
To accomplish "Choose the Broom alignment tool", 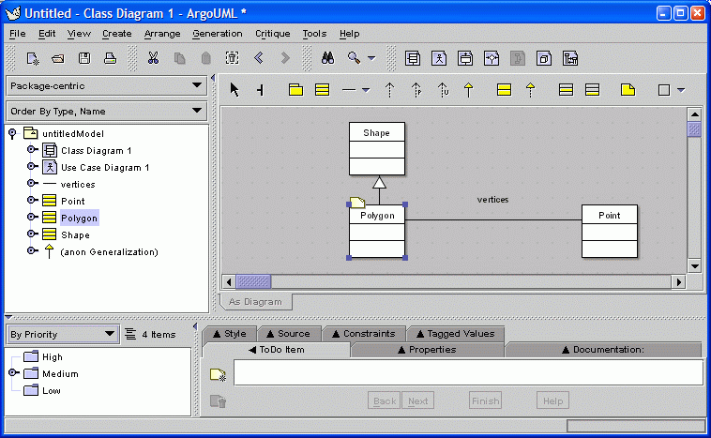I will point(260,90).
